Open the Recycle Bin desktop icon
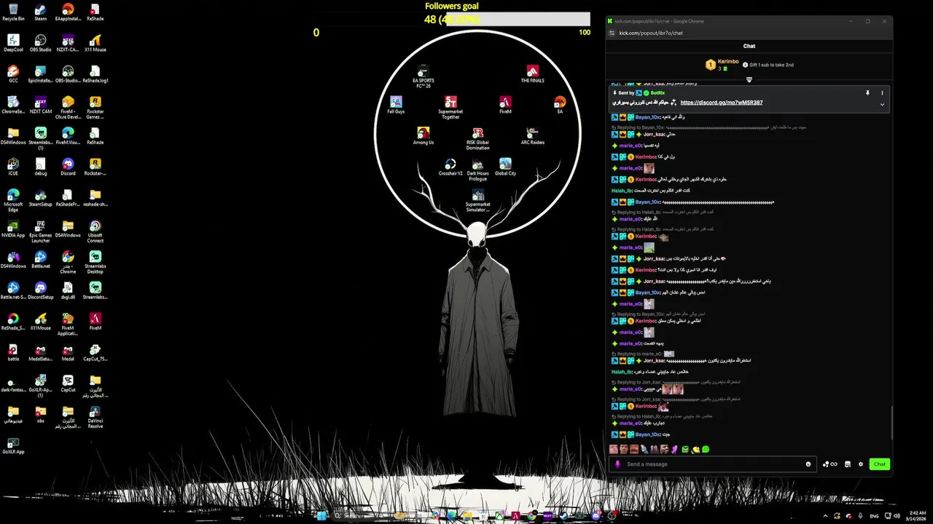Viewport: 933px width, 524px height. (x=13, y=12)
